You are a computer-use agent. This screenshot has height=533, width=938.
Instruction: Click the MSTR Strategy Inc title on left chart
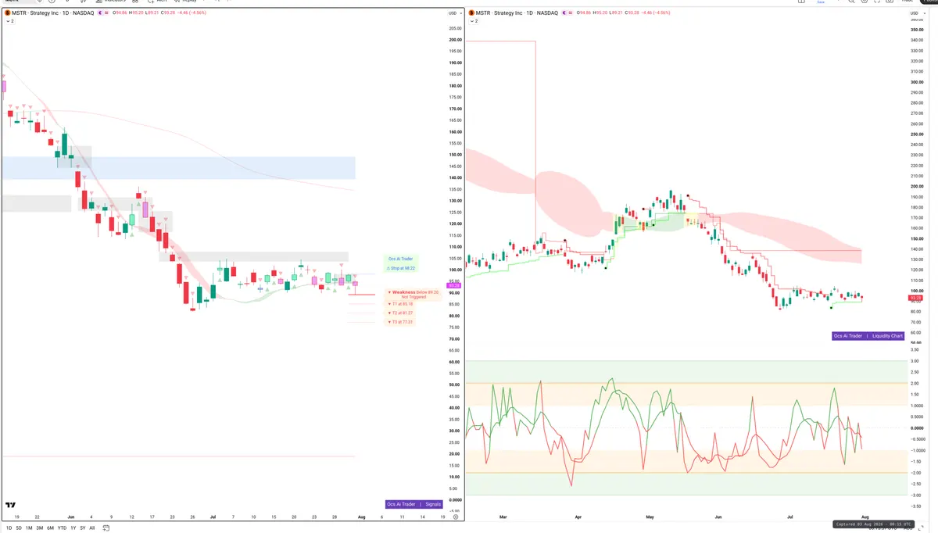pos(52,13)
